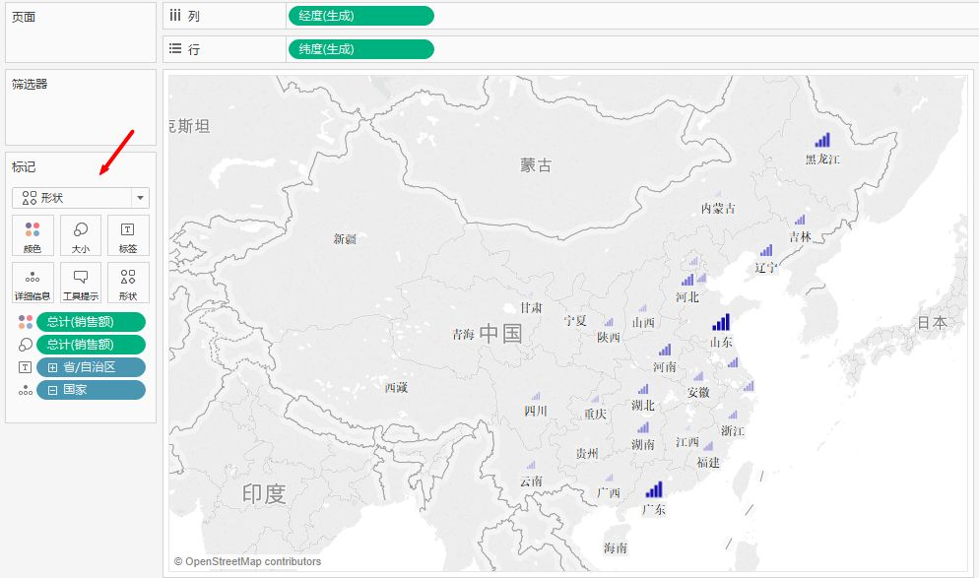979x578 pixels.
Task: Select the 河南 bar mark on map
Action: click(665, 350)
